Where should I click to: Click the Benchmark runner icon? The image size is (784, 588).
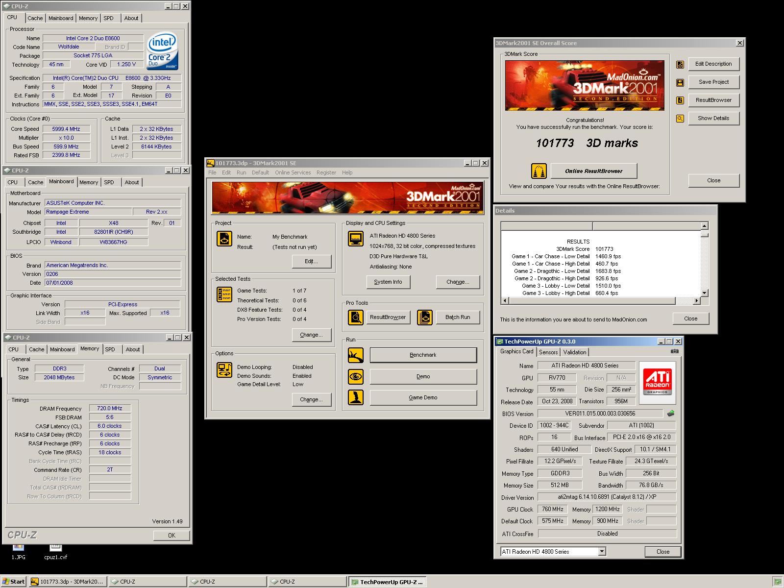point(356,355)
